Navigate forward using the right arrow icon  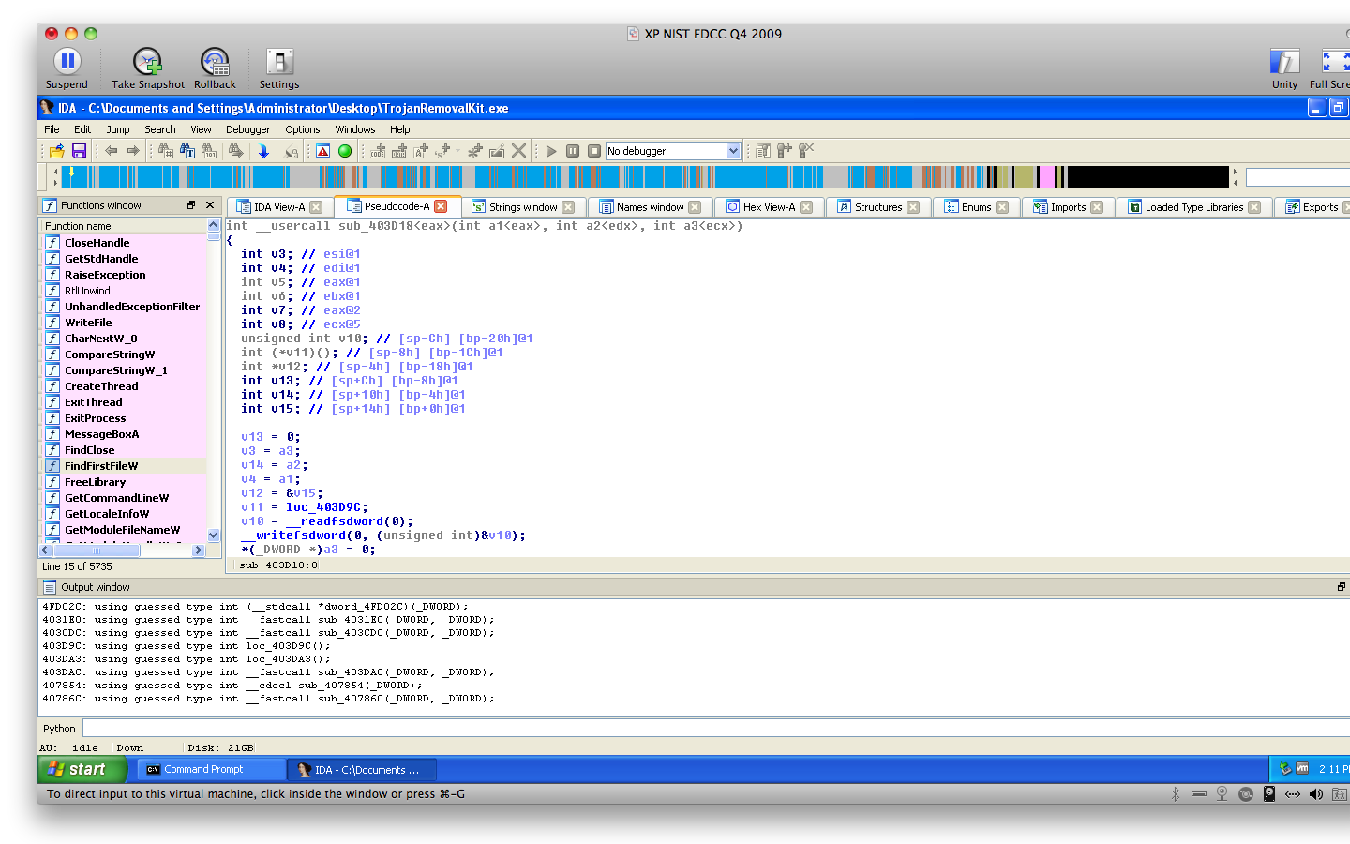[x=132, y=150]
